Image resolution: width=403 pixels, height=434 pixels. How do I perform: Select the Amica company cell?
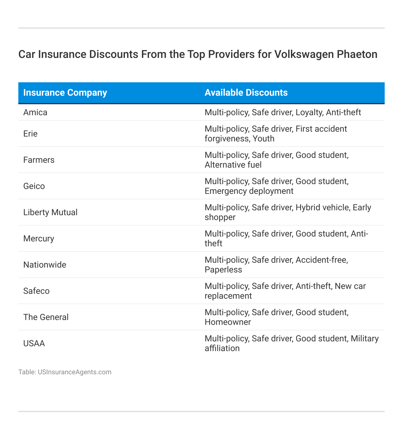click(x=35, y=112)
